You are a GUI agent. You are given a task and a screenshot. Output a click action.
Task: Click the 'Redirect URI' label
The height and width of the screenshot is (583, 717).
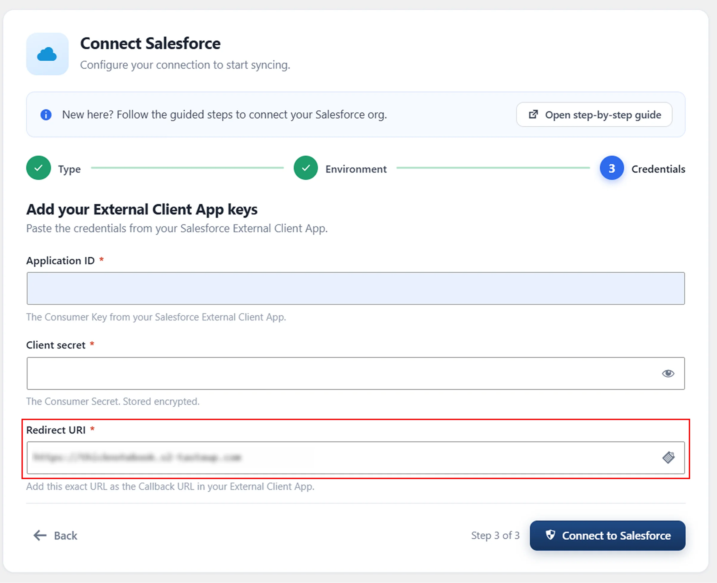pos(56,430)
